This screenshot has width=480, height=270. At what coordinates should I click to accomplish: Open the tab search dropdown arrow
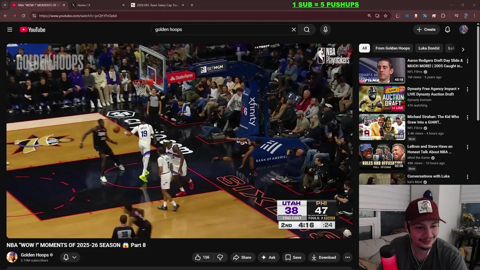(x=5, y=5)
